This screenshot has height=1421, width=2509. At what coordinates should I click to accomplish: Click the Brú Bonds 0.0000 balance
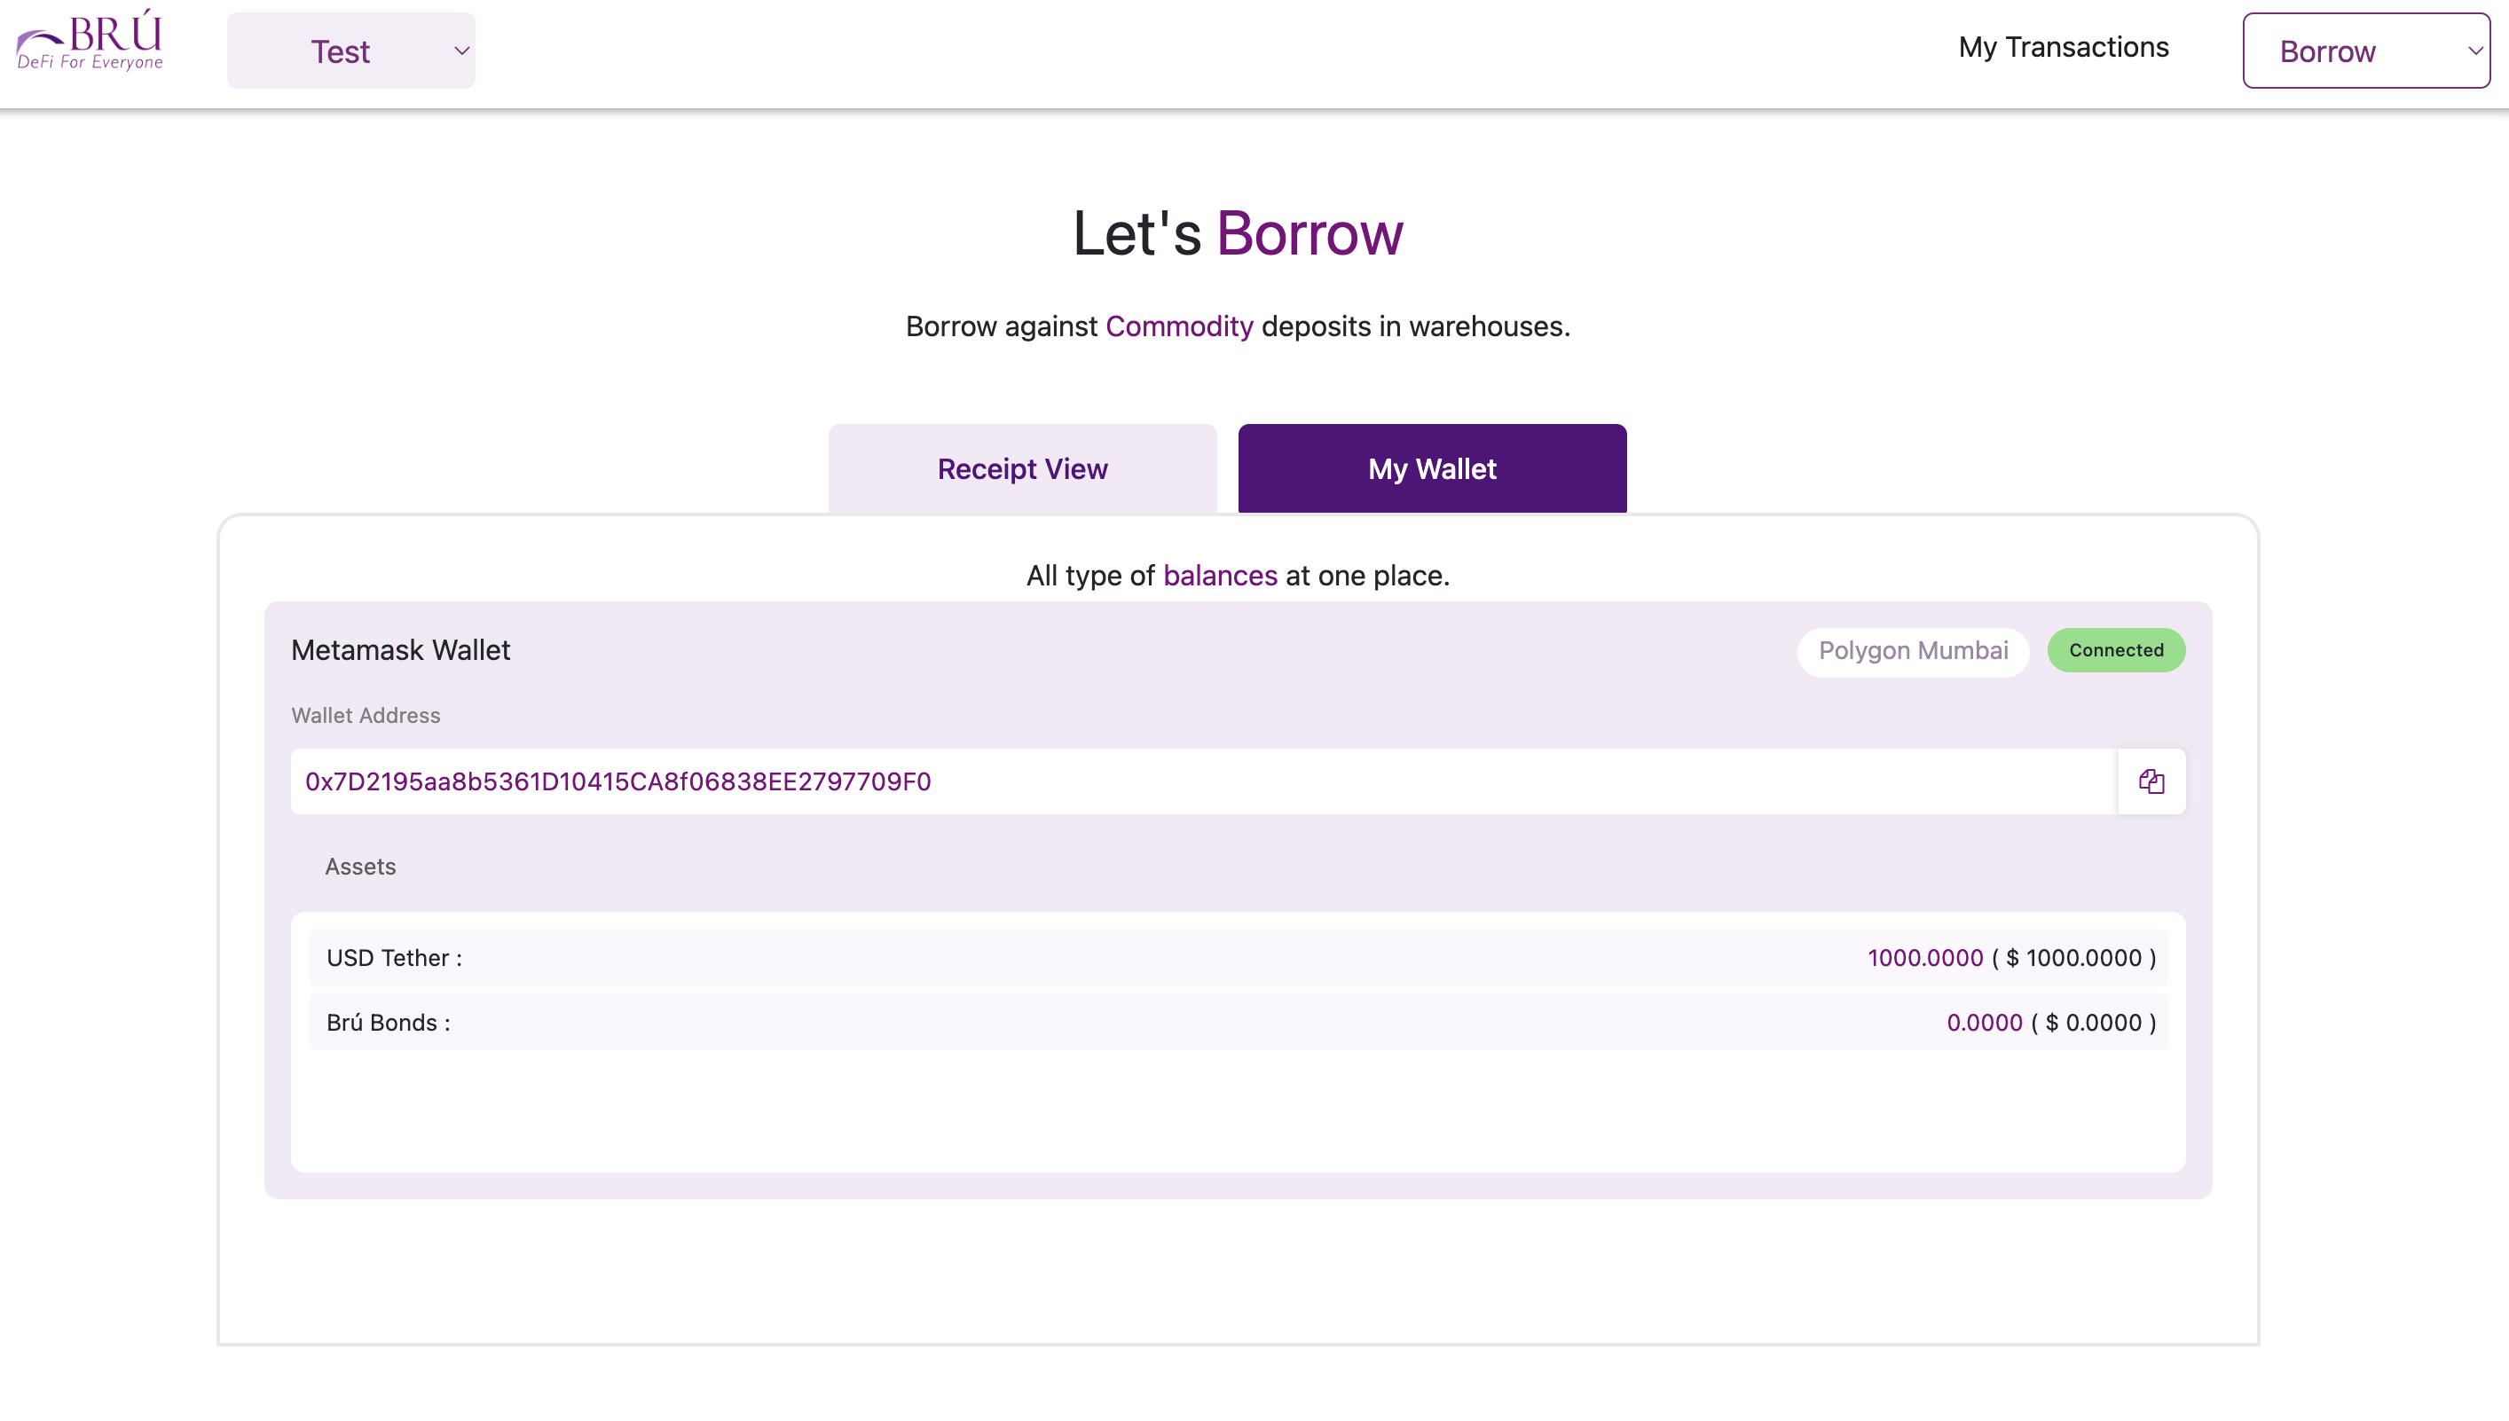[x=1984, y=1022]
